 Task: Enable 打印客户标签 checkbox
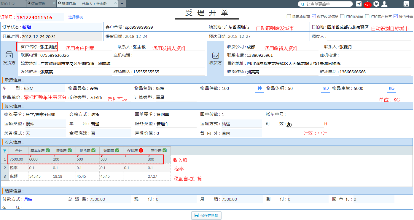pos(367,17)
